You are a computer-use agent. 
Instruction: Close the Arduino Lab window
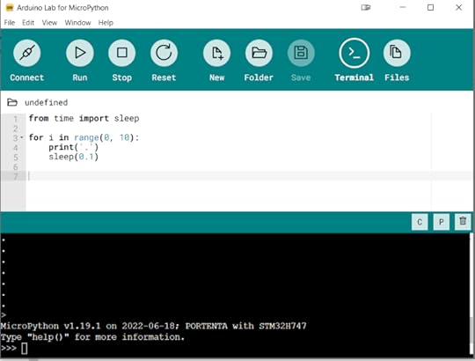[458, 8]
